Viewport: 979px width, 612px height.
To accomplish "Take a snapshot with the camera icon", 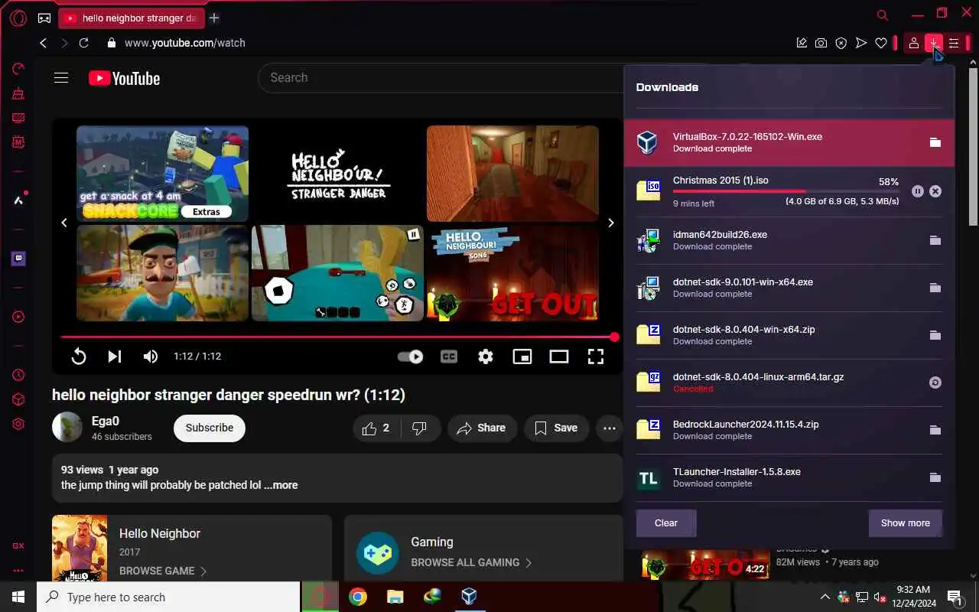I will coord(821,43).
